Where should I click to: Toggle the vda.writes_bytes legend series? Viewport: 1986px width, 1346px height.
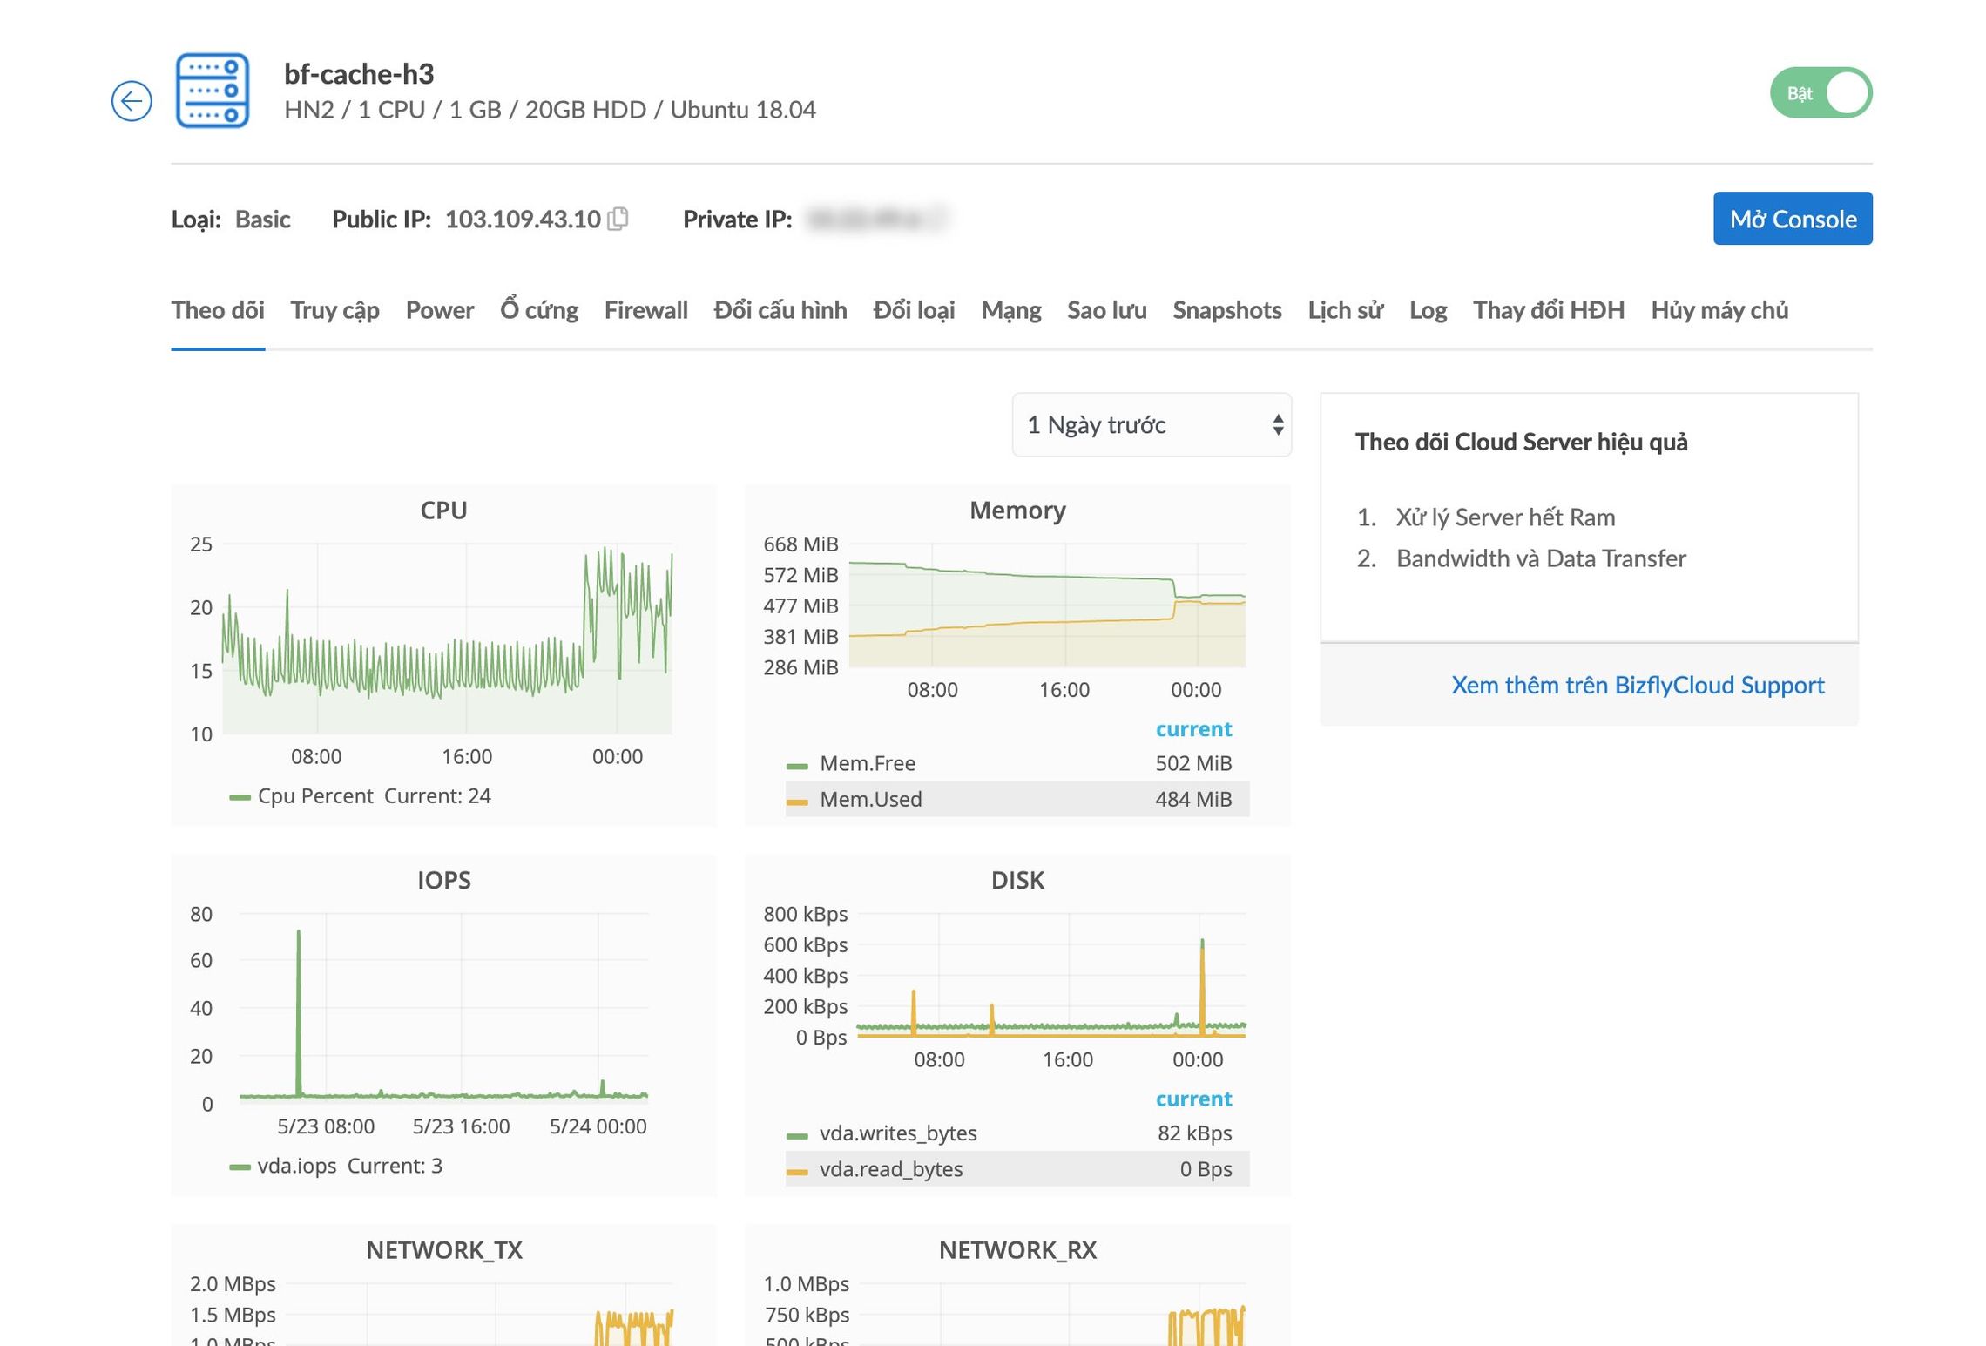tap(898, 1133)
